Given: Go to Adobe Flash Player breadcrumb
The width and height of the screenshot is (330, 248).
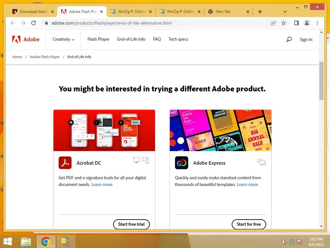Looking at the screenshot, I should pos(44,57).
